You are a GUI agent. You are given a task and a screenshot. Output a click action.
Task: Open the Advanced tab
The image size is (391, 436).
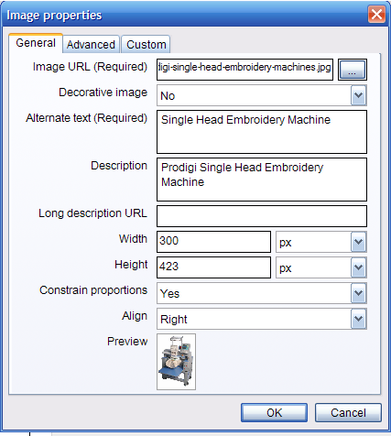point(91,45)
